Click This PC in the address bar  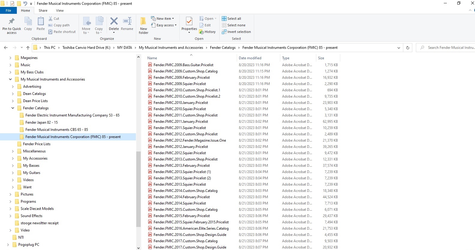click(50, 48)
